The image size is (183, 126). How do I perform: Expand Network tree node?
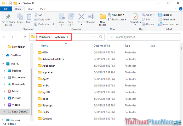click(x=3, y=120)
